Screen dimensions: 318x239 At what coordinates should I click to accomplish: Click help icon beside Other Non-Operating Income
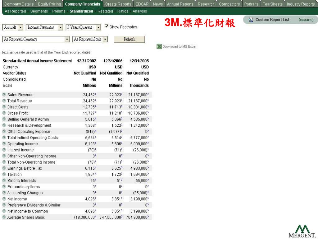[x=4, y=156]
